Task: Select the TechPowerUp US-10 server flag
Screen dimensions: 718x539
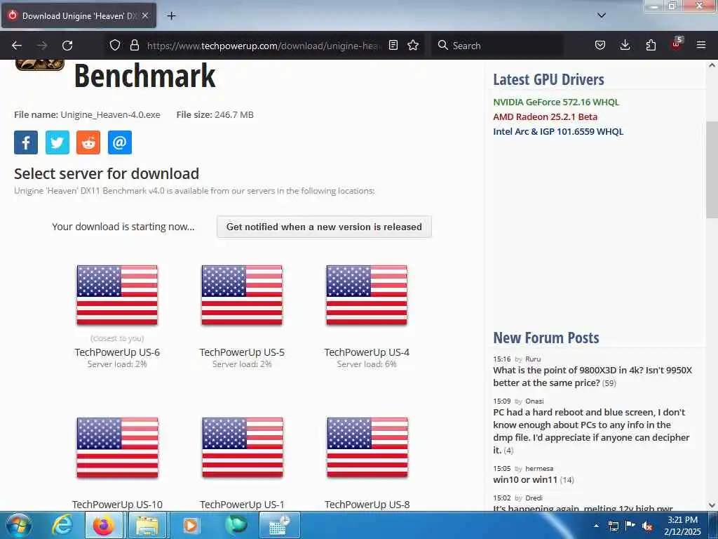Action: (x=117, y=447)
